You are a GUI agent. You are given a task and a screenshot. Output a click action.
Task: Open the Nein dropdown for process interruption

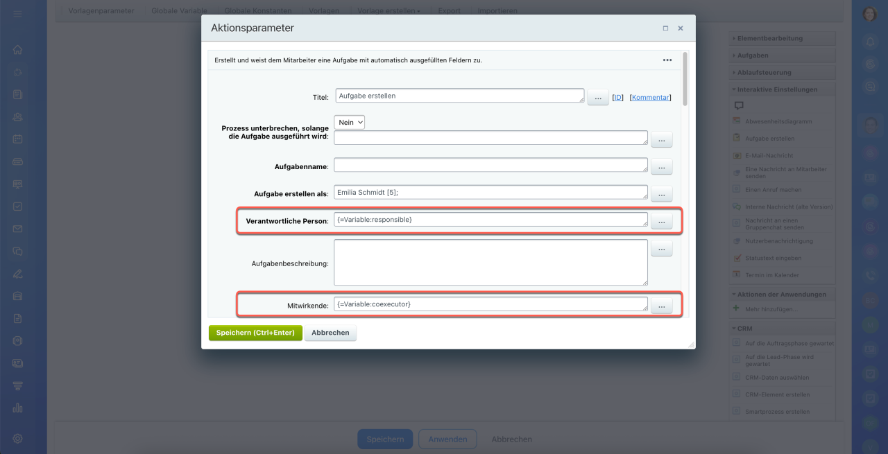pyautogui.click(x=350, y=122)
